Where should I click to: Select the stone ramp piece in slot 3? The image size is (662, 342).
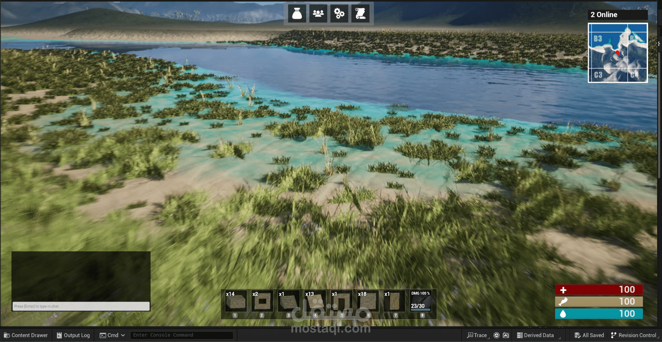pyautogui.click(x=288, y=301)
